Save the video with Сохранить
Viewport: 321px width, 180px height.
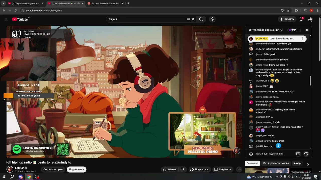(222, 169)
